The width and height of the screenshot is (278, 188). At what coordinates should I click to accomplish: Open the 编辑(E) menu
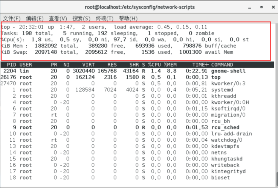(x=35, y=18)
